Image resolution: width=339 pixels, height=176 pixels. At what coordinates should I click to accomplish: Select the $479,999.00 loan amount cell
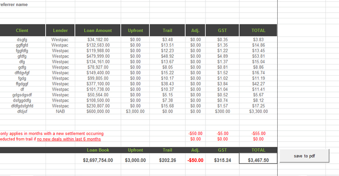98,56
